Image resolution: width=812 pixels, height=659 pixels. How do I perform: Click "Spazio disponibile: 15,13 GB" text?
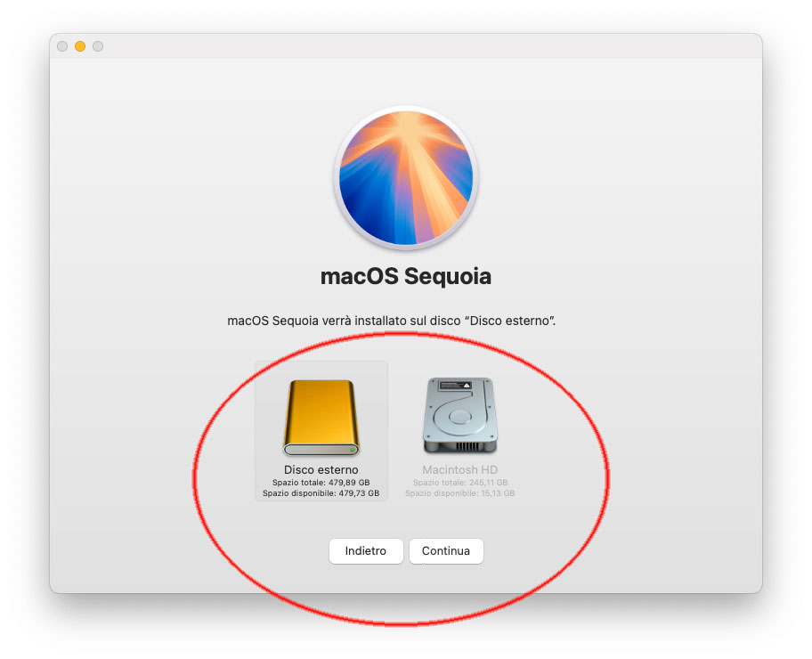pos(459,493)
